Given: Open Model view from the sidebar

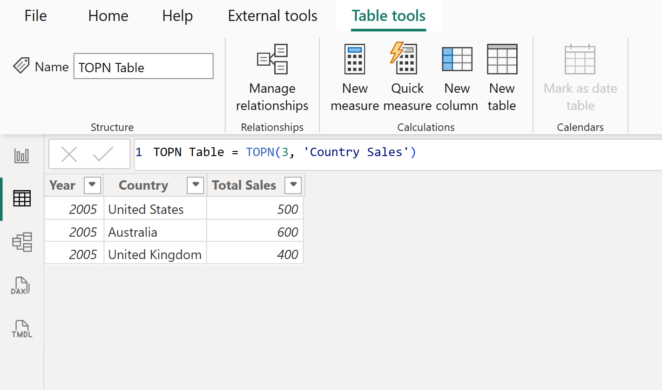Looking at the screenshot, I should pyautogui.click(x=20, y=242).
